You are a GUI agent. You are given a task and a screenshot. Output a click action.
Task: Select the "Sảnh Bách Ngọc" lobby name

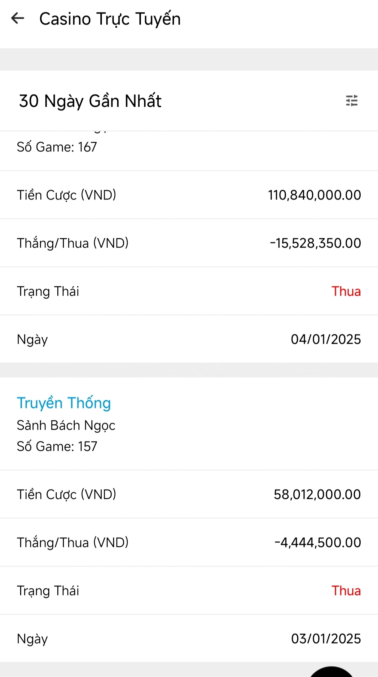pos(66,425)
